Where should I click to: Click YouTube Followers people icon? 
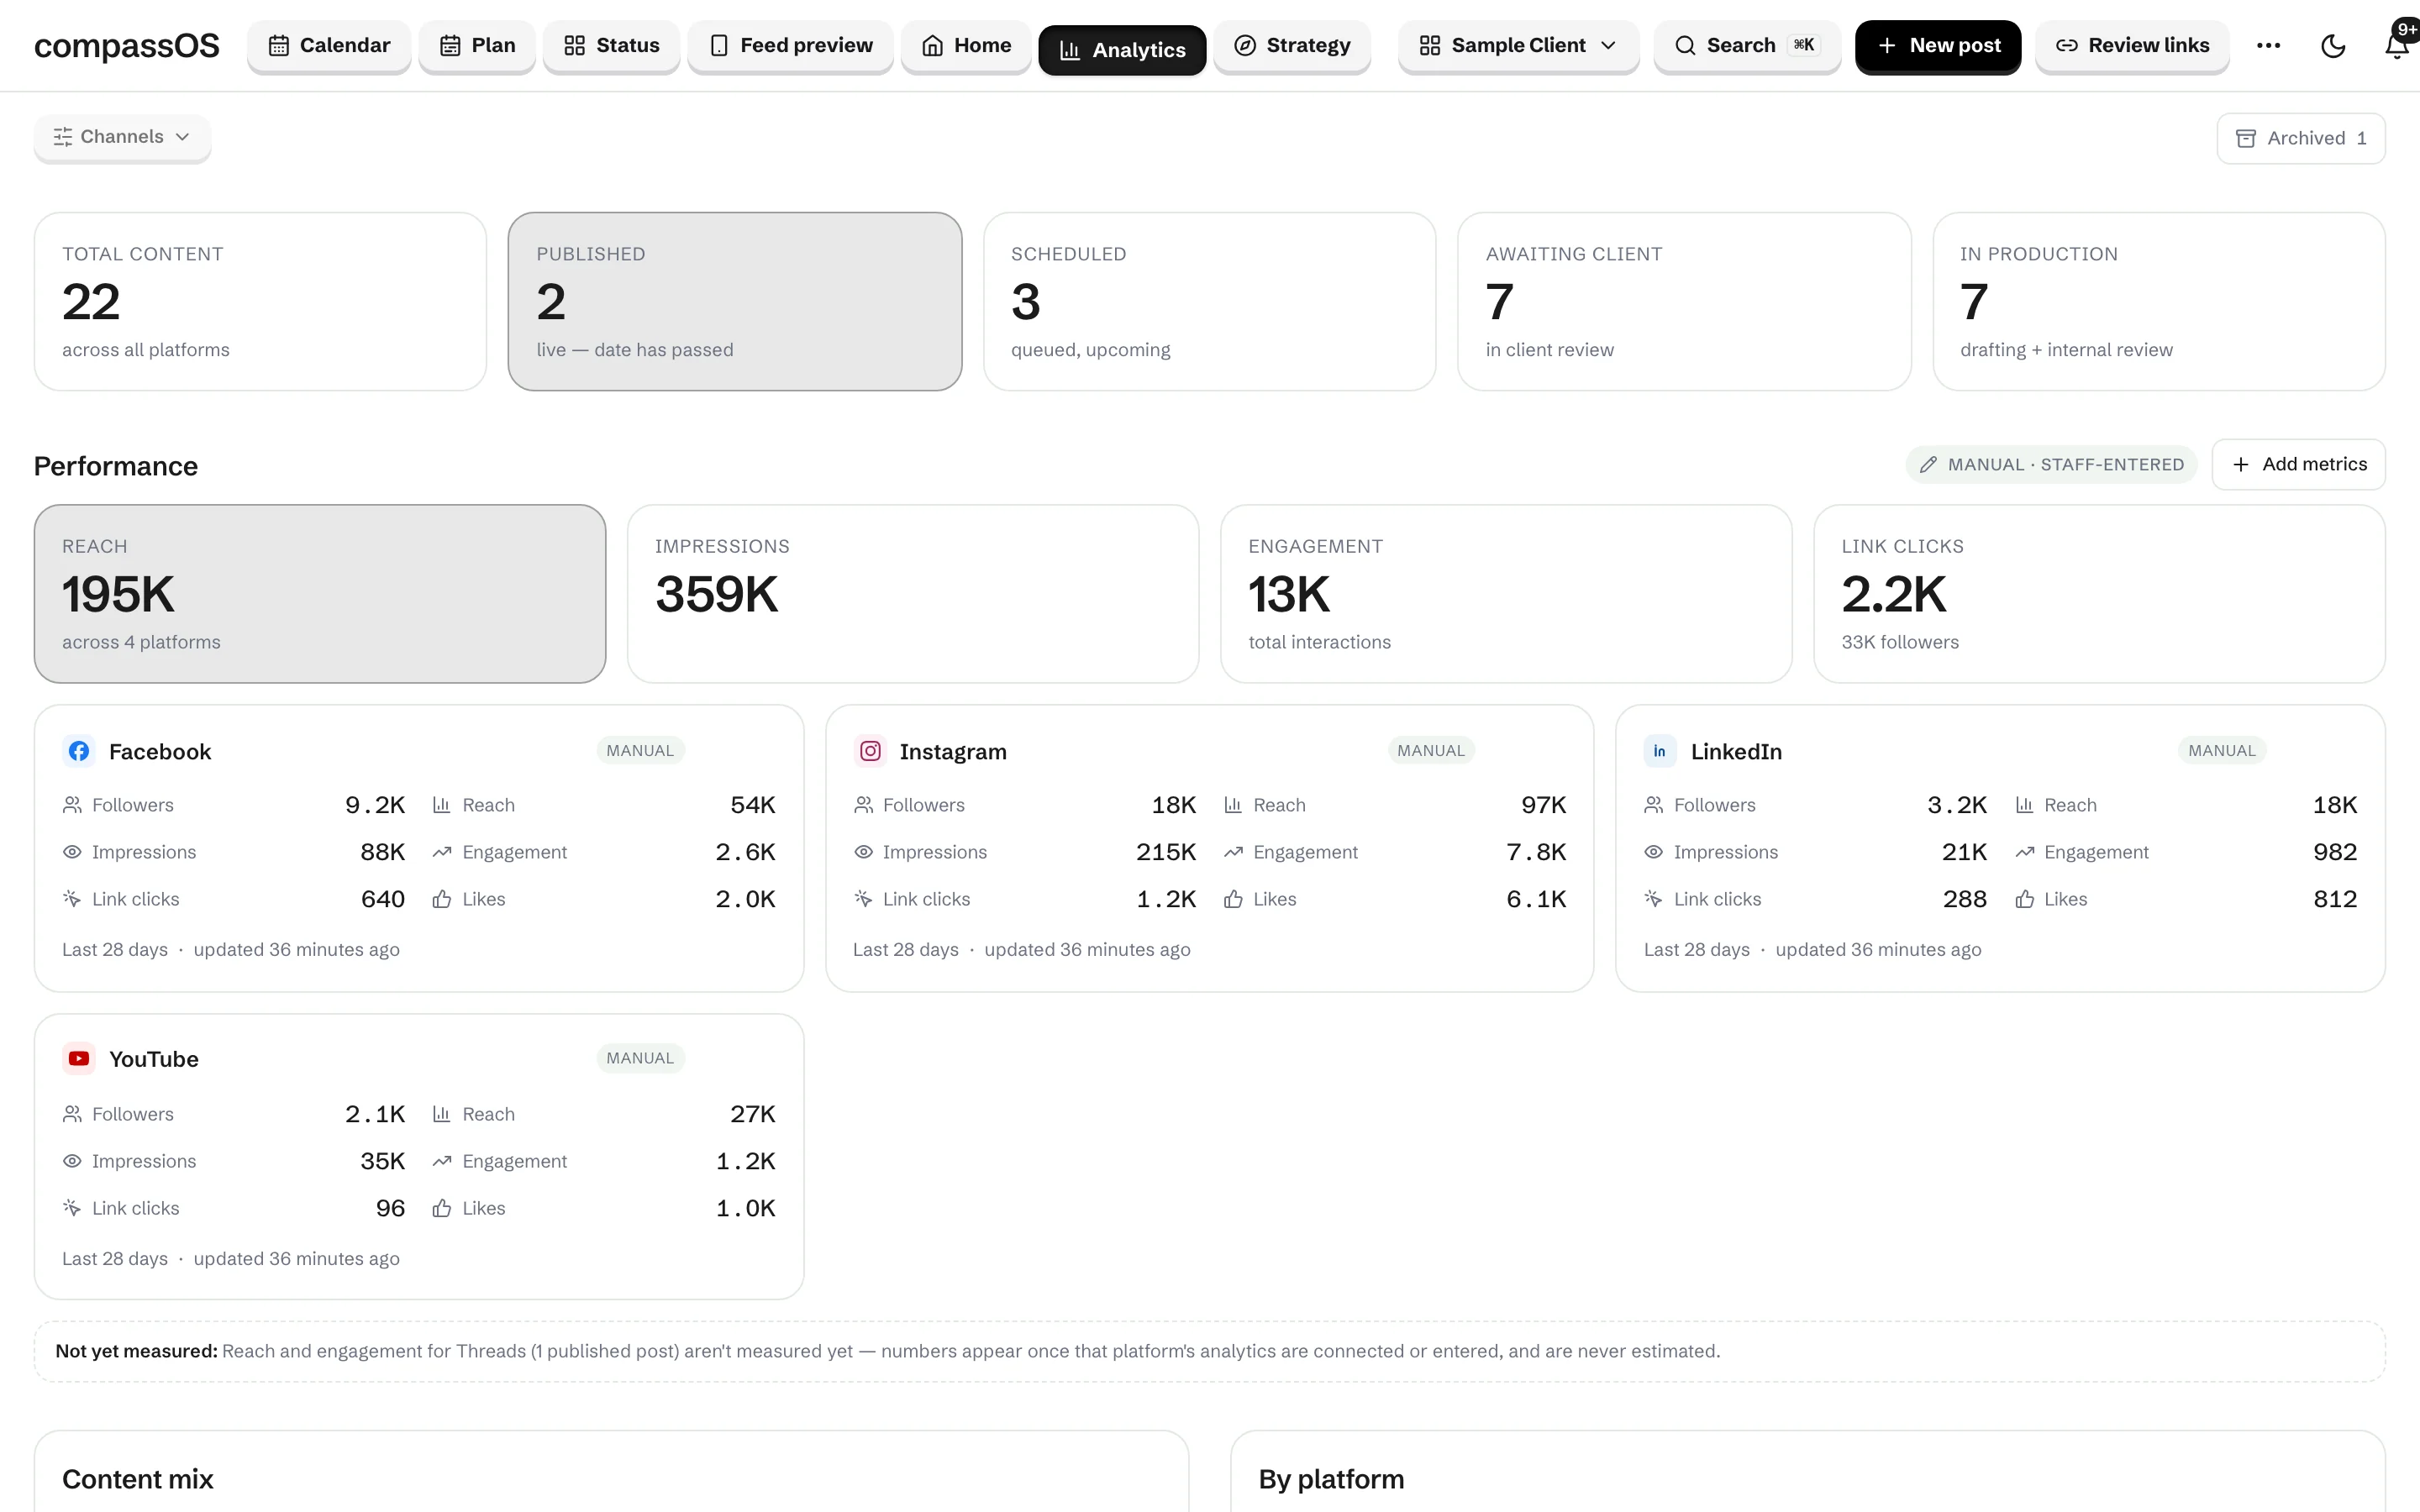point(72,1114)
